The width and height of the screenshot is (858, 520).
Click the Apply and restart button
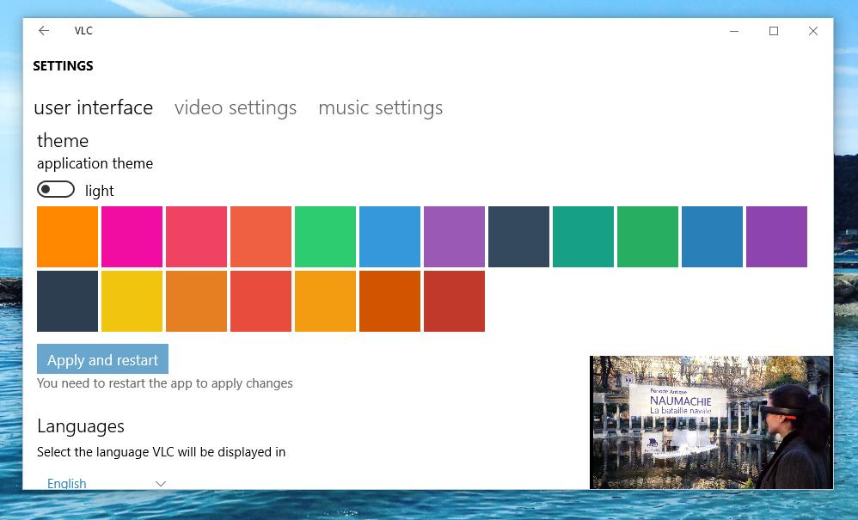click(x=102, y=359)
